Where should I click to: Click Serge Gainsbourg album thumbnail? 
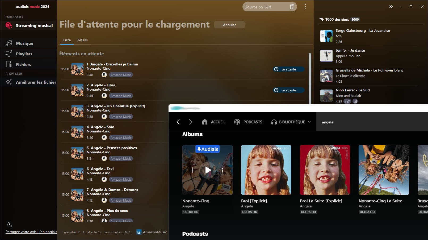[x=326, y=36]
